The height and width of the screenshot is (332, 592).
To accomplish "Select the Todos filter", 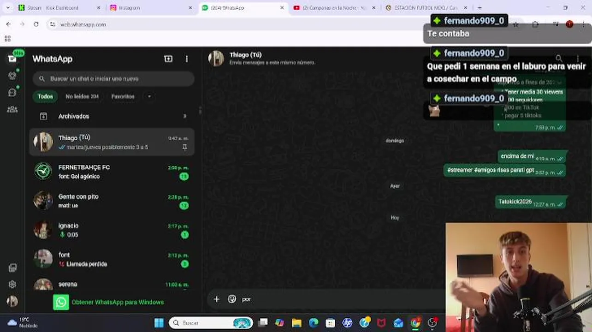I will coord(45,96).
